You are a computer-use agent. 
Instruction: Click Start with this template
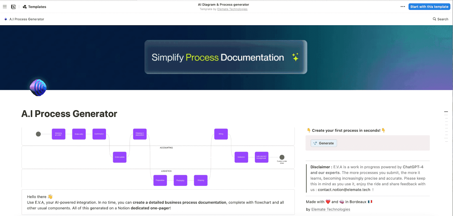pyautogui.click(x=429, y=7)
